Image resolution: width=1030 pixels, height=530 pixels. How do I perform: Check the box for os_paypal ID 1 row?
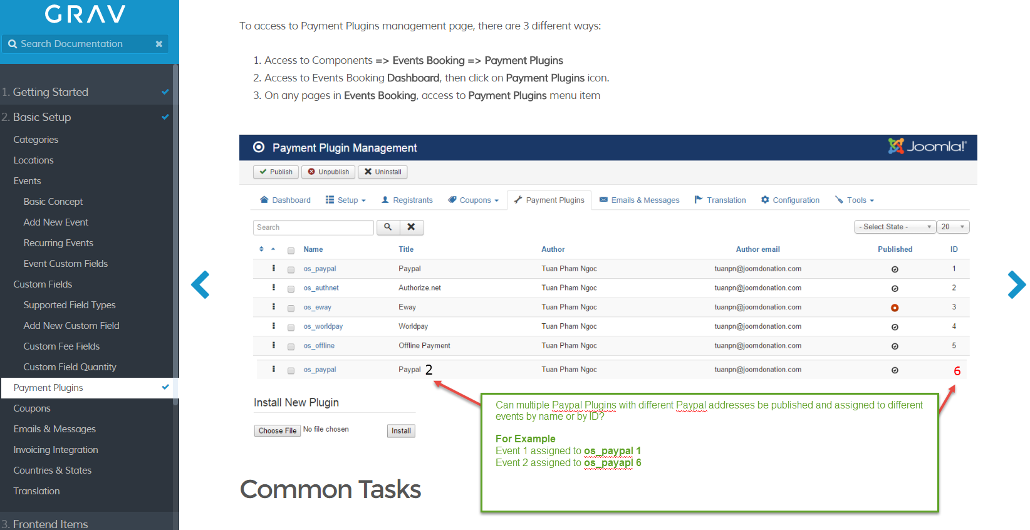pos(291,270)
